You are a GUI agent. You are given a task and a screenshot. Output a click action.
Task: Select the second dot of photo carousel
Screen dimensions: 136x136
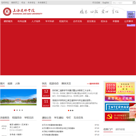click(17, 110)
